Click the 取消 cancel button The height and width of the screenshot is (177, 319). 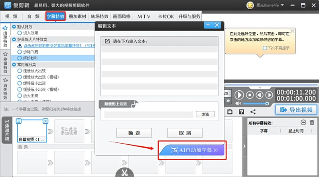click(x=185, y=133)
